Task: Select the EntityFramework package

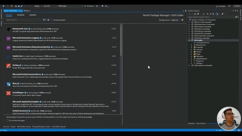Action: tap(61, 112)
